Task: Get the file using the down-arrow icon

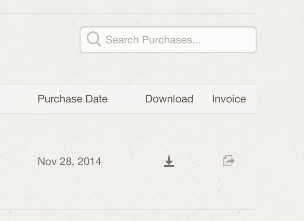Action: click(169, 161)
